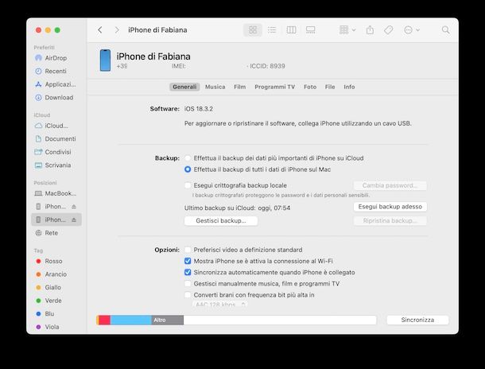Open Finder search with magnifier icon
485x369 pixels.
pyautogui.click(x=445, y=30)
